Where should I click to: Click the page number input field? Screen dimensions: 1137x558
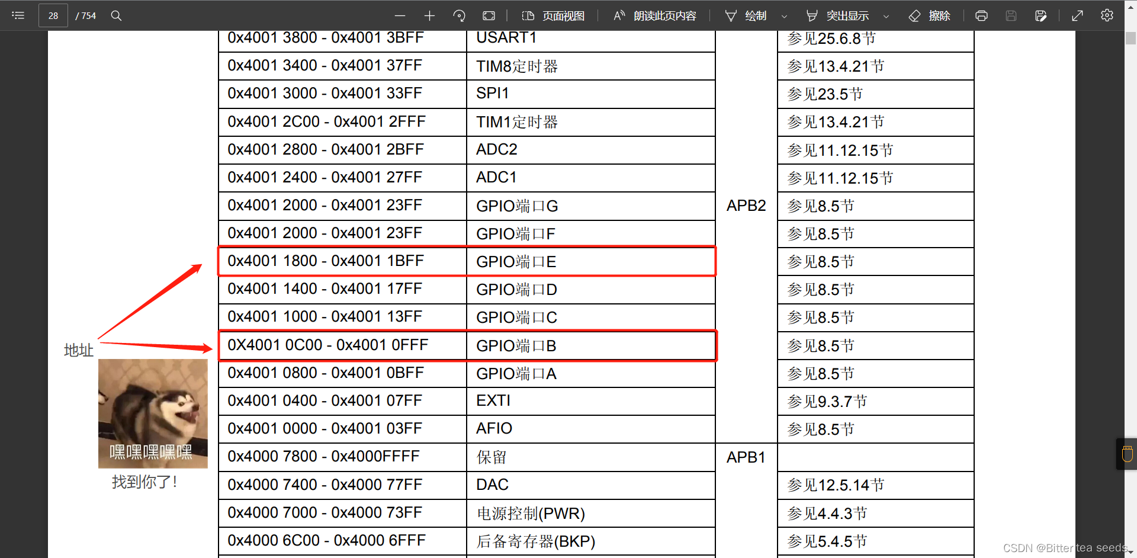53,15
